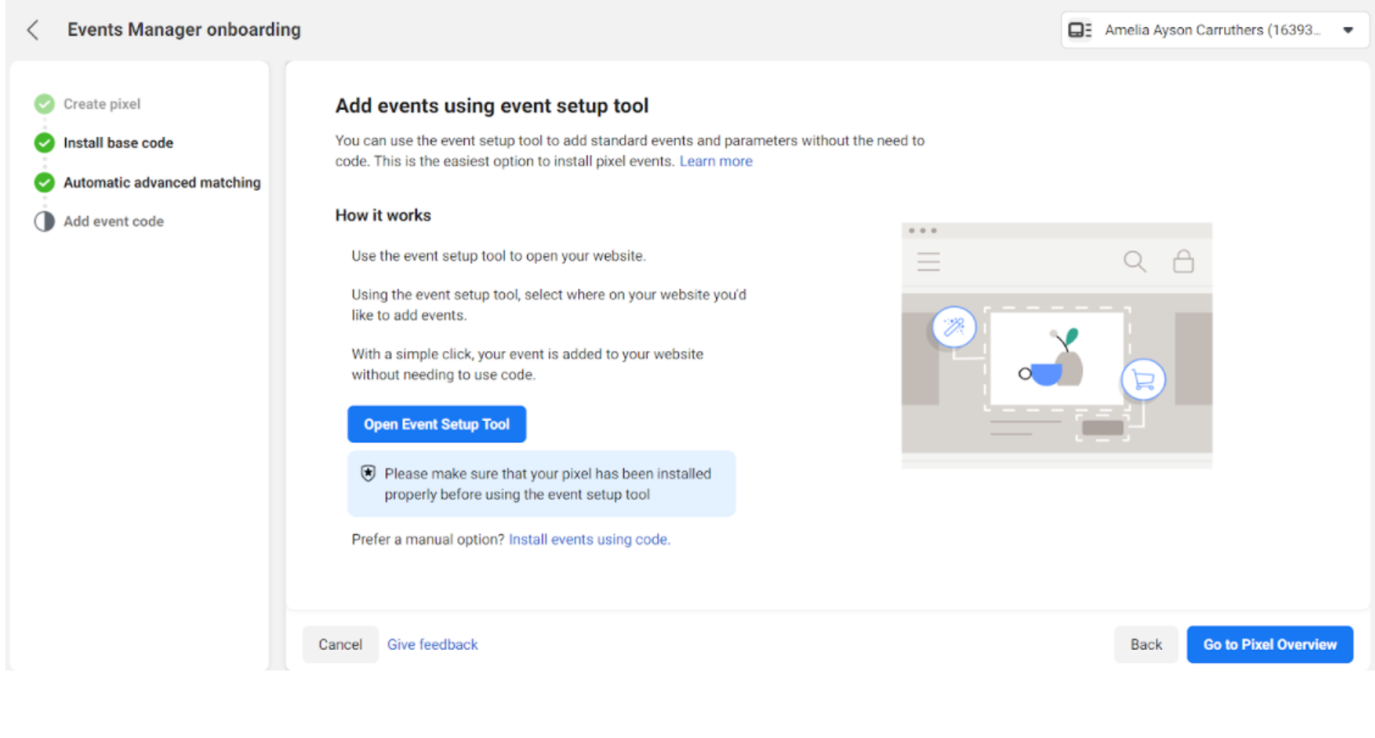Click the pixel installed properly notice text
The height and width of the screenshot is (738, 1375).
click(548, 484)
